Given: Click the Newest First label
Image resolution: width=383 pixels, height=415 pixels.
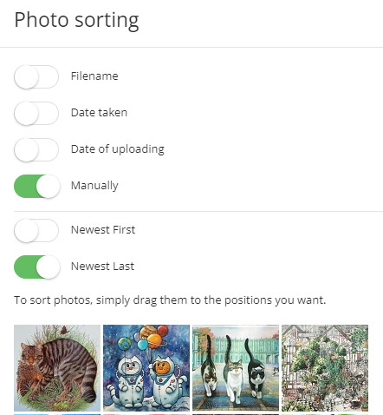Looking at the screenshot, I should 103,230.
